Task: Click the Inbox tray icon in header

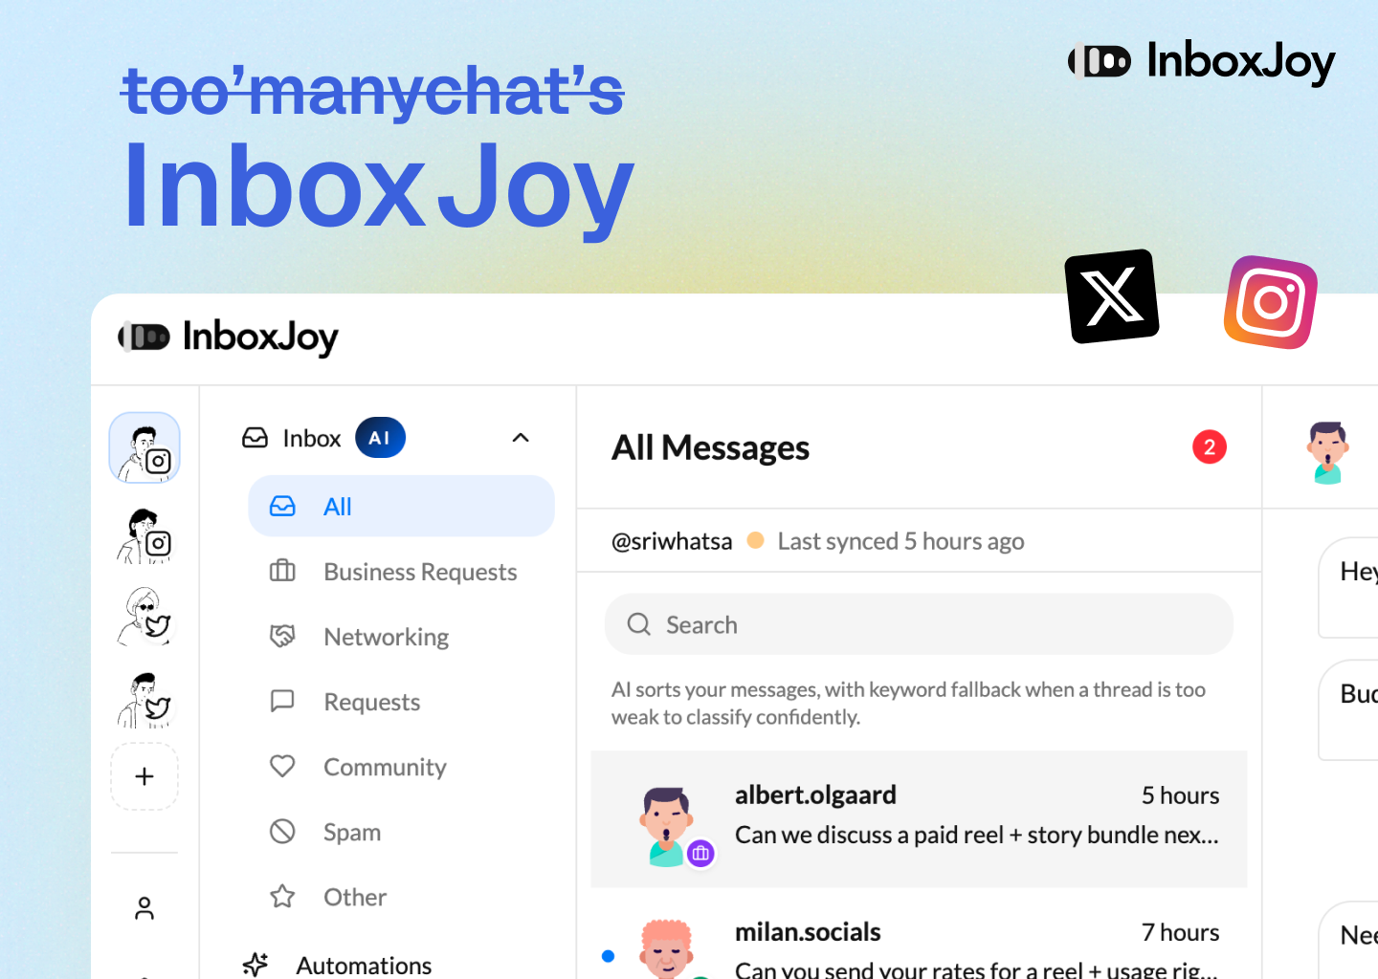Action: [256, 438]
